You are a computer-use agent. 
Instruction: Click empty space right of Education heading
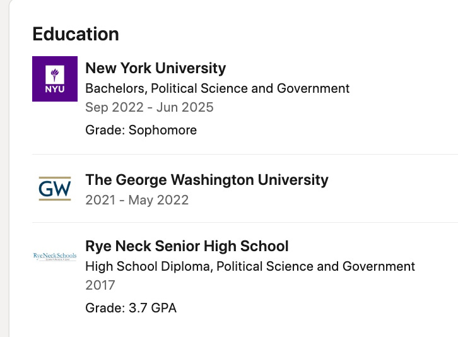click(284, 33)
